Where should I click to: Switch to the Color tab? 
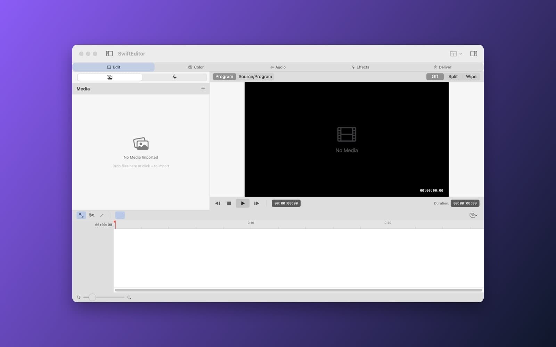196,67
